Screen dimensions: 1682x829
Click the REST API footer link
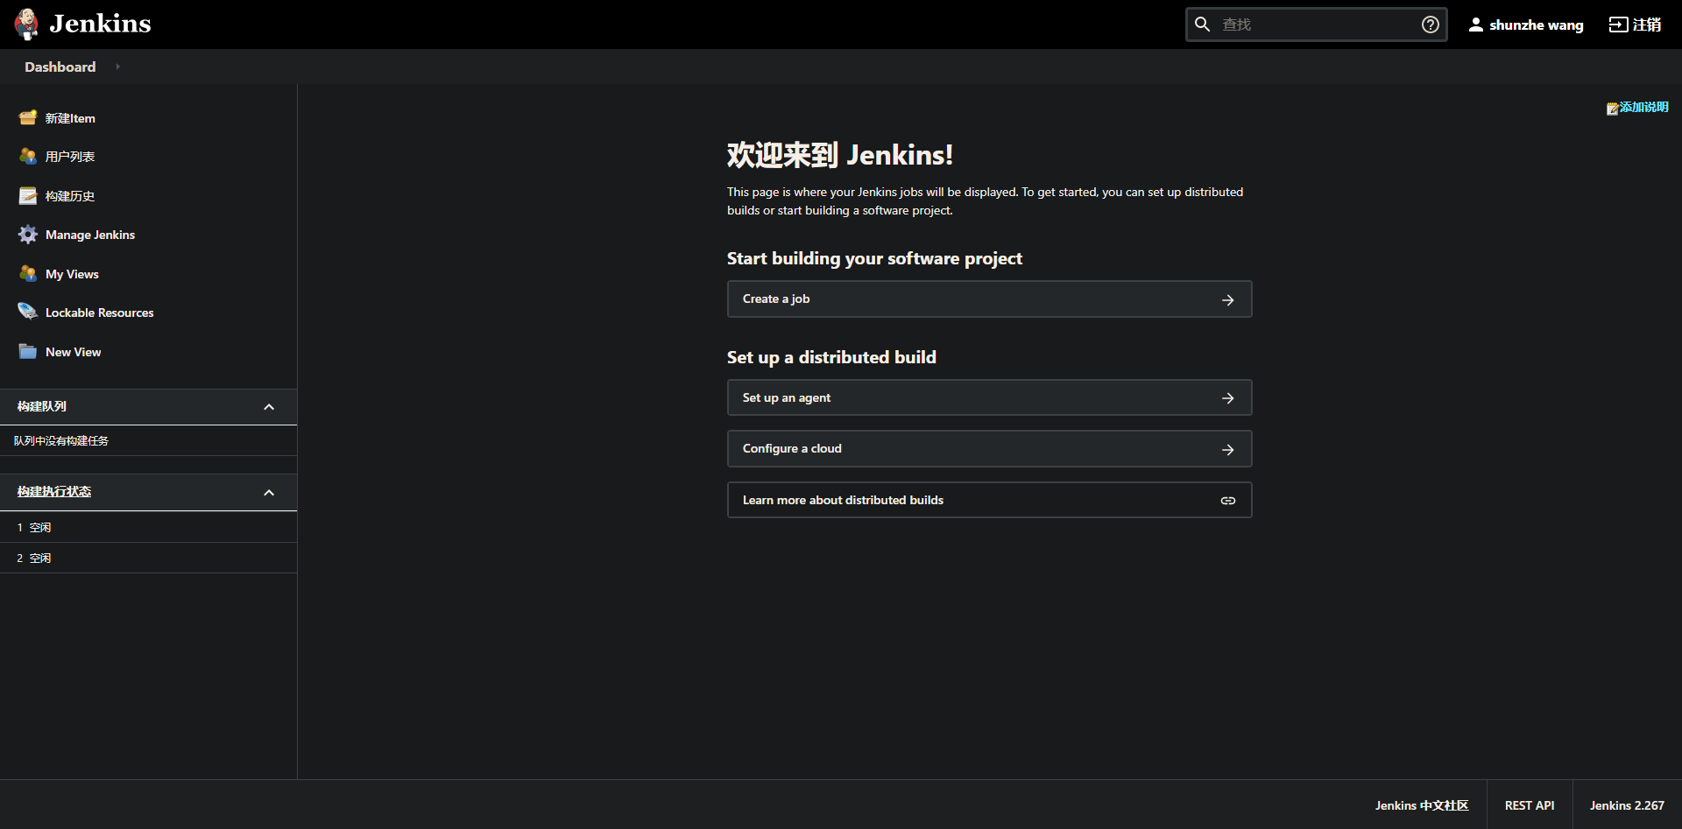pos(1530,805)
